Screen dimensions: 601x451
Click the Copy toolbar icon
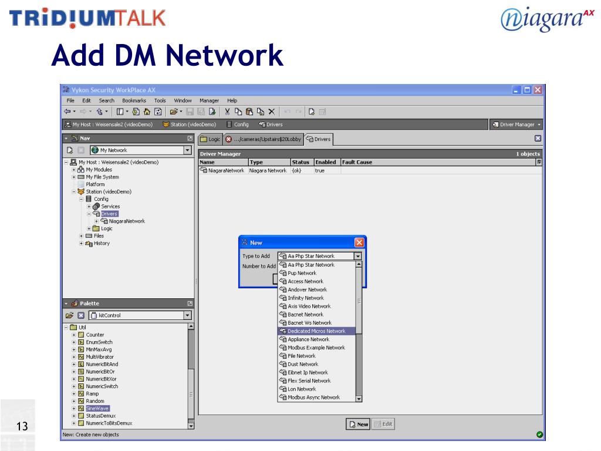238,112
